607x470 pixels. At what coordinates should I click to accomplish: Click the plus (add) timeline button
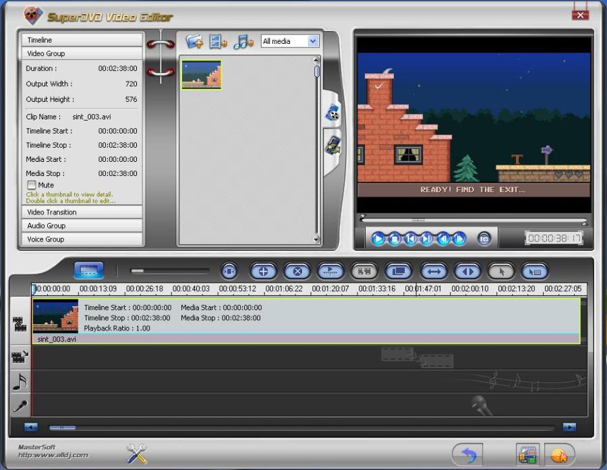pyautogui.click(x=264, y=271)
